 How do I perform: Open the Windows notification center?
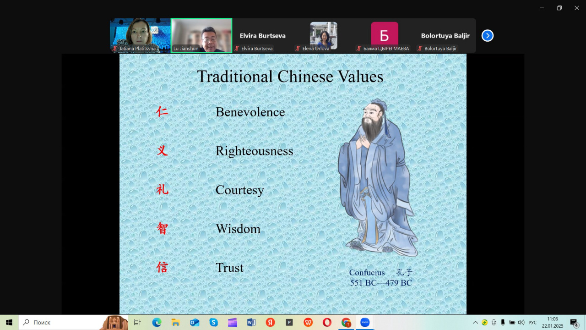pyautogui.click(x=574, y=322)
